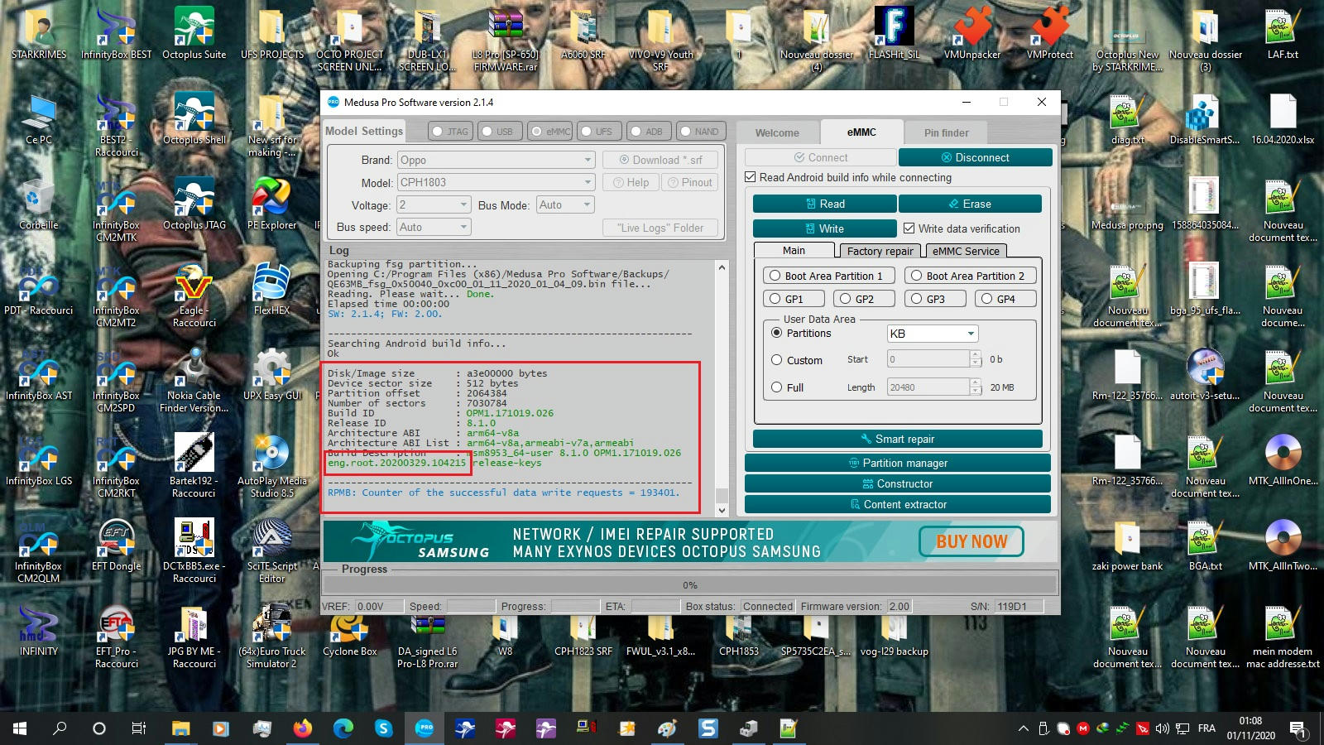Click the BUY NOW banner button
The image size is (1324, 745).
coord(971,541)
